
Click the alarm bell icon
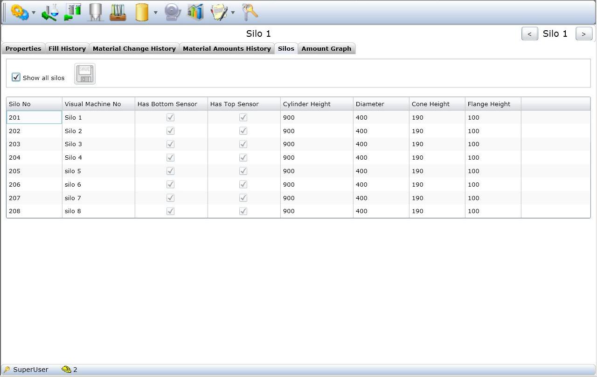(x=172, y=12)
